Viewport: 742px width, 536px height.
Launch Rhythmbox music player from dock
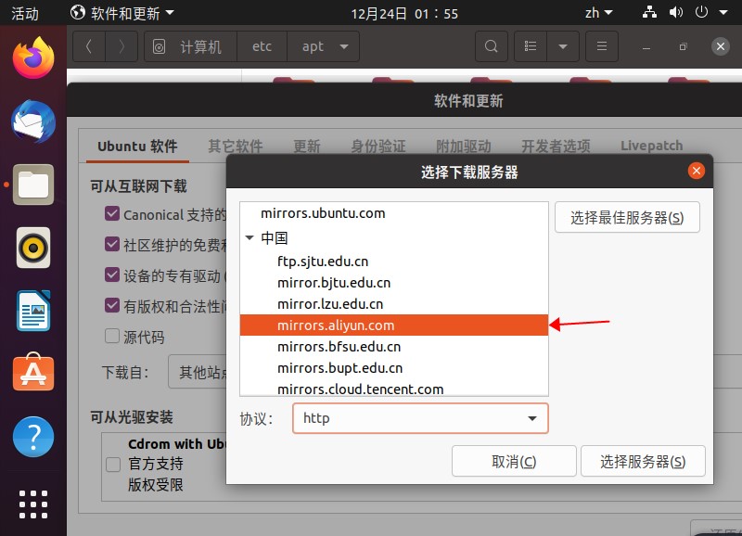click(33, 248)
